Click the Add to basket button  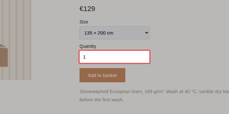(102, 75)
